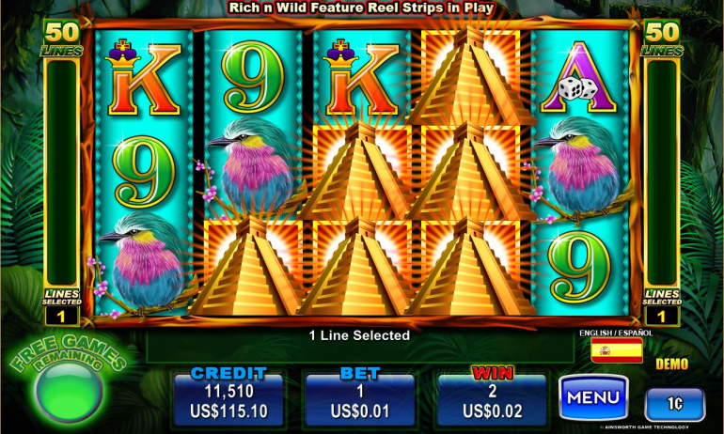Click the left green lines meter bar

click(x=61, y=173)
